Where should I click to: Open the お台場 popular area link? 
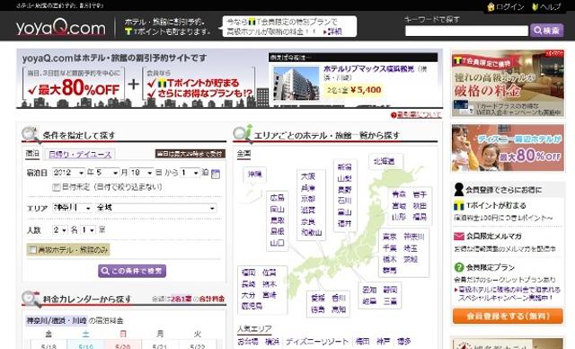coord(248,342)
